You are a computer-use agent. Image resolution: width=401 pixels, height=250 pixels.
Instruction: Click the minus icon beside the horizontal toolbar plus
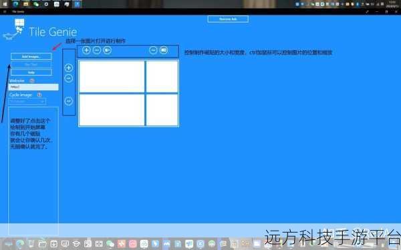(x=97, y=50)
